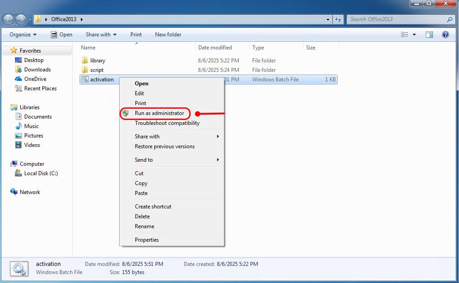Expand the address bar history dropdown arrow
The width and height of the screenshot is (459, 283).
coord(328,19)
